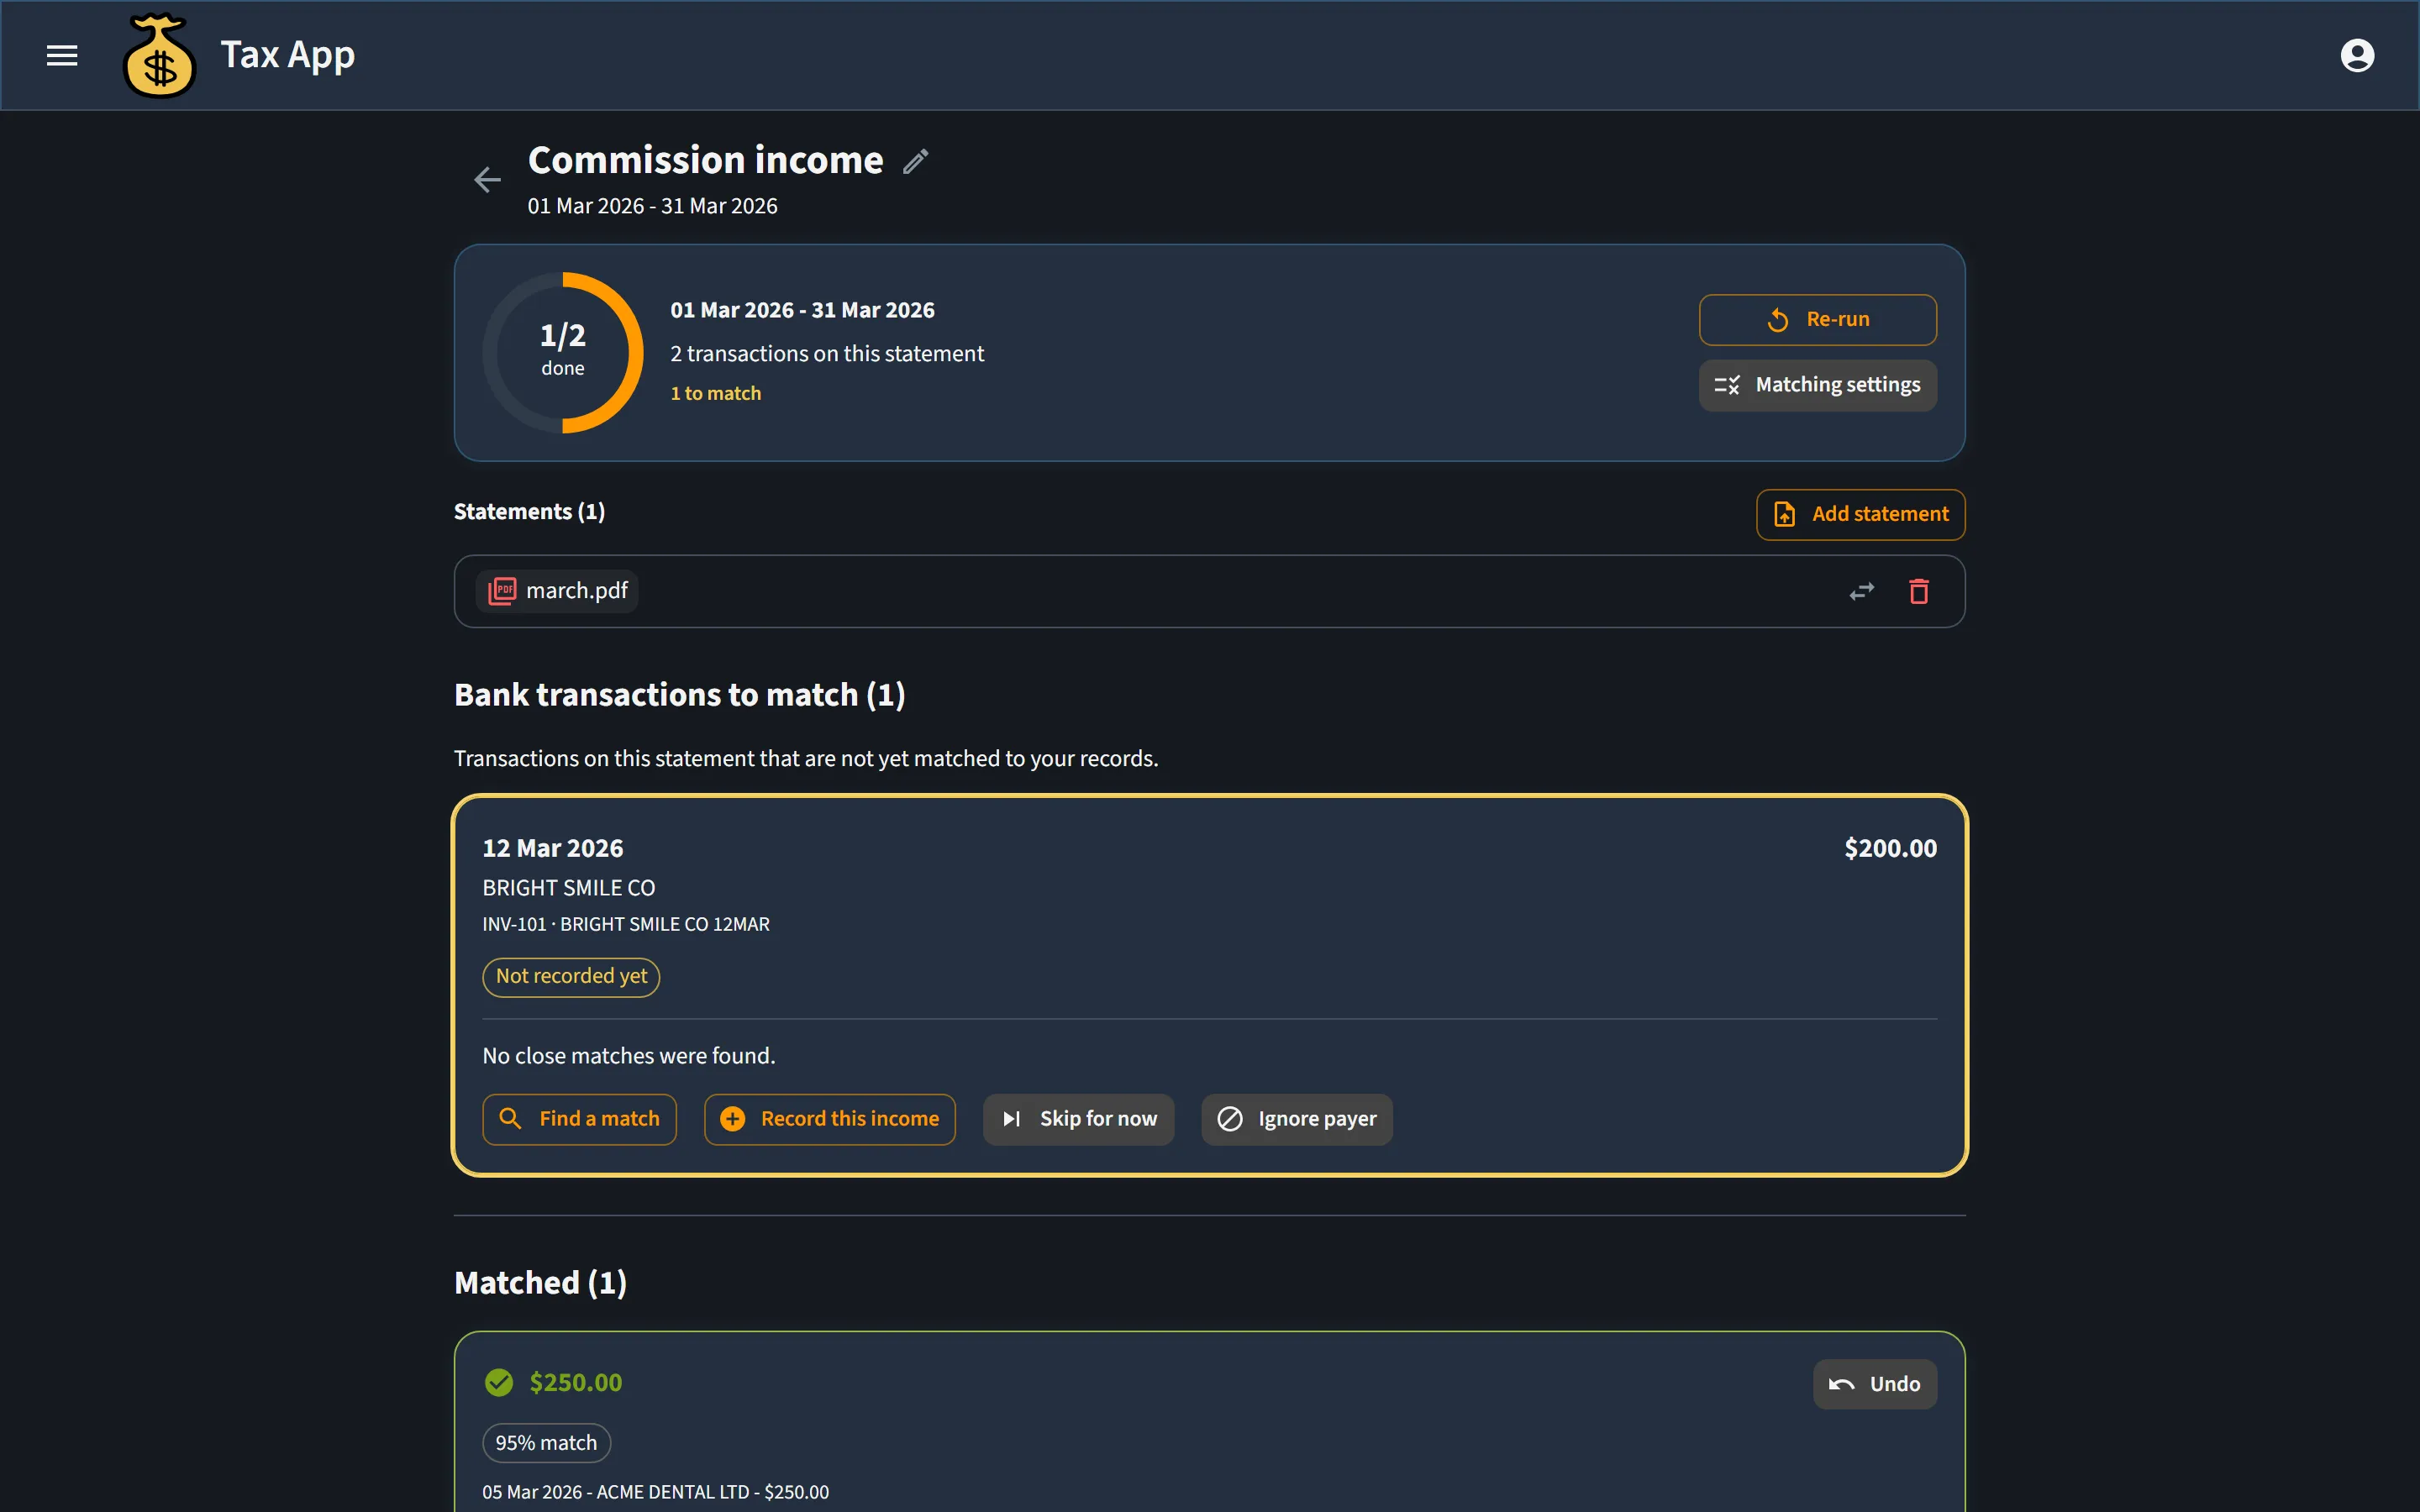Image resolution: width=2420 pixels, height=1512 pixels.
Task: Go back using the left arrow
Action: point(487,180)
